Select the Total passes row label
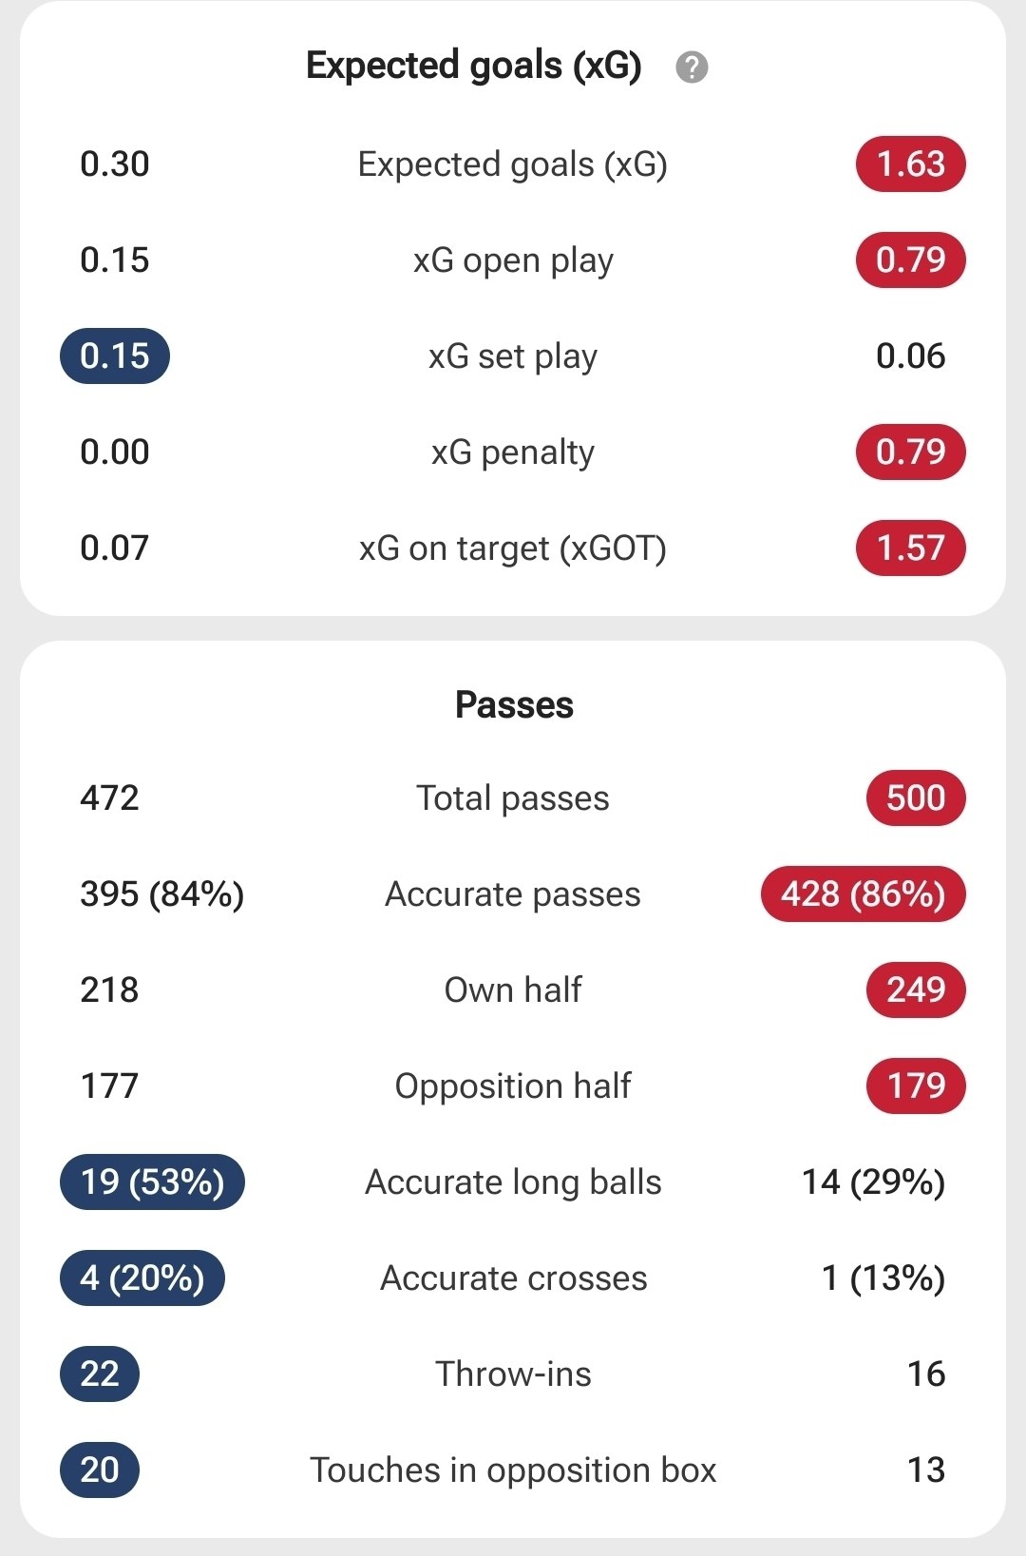The height and width of the screenshot is (1556, 1026). (x=513, y=798)
